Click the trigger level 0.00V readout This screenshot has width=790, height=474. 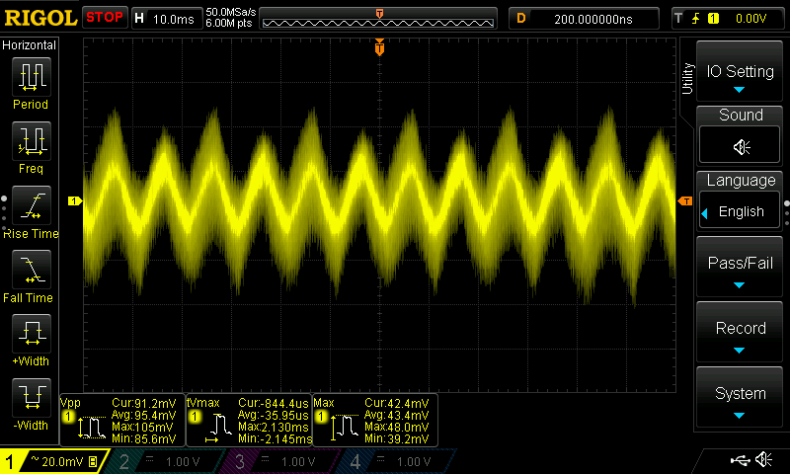tap(750, 19)
